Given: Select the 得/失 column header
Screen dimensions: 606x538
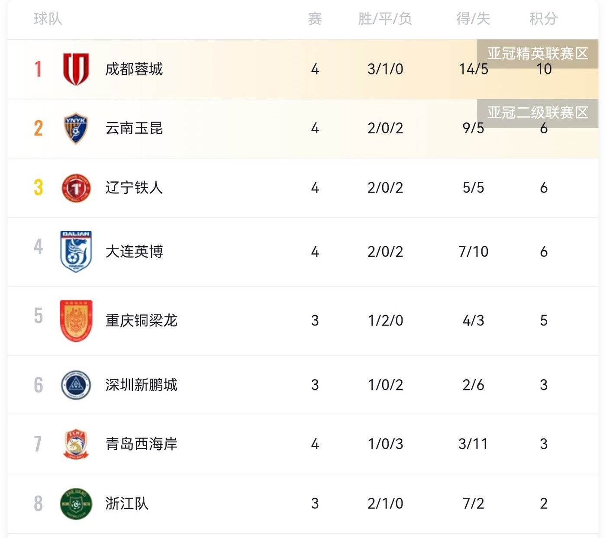Looking at the screenshot, I should pos(473,19).
